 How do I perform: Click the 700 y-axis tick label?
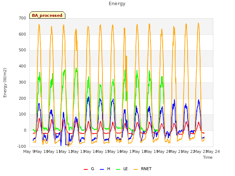coord(22,18)
